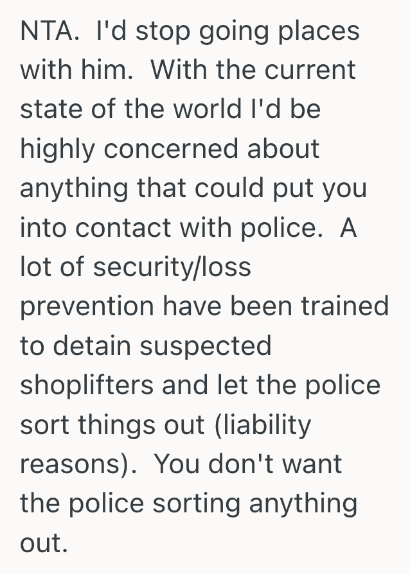
Task: Click the phrase "You don't want"
Action: pos(247,464)
